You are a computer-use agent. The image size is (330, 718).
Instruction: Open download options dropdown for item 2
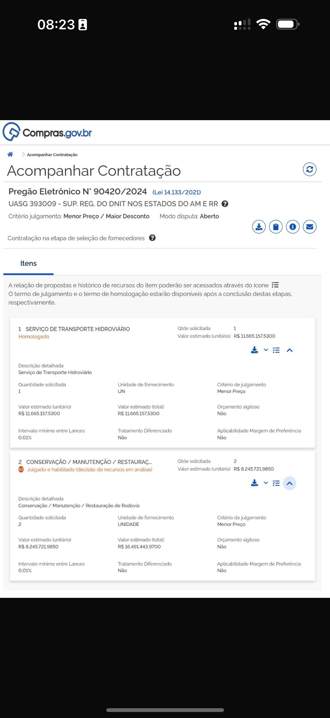click(266, 483)
